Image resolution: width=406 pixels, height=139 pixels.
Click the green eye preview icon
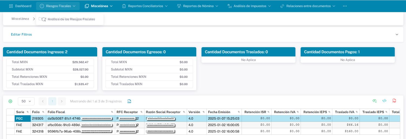(x=374, y=101)
